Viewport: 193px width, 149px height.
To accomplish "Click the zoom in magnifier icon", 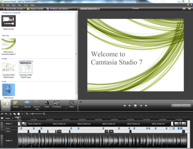I will click(44, 114).
